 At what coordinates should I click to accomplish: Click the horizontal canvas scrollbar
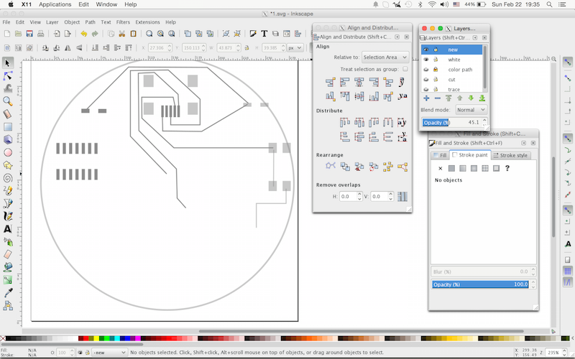[x=362, y=331]
